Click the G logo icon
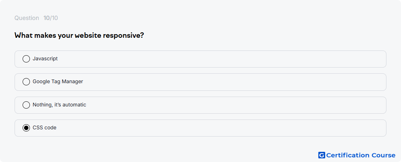 pos(322,155)
